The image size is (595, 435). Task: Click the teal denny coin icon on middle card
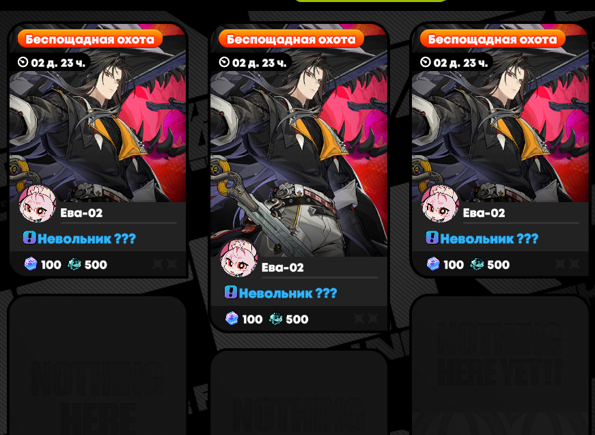276,319
